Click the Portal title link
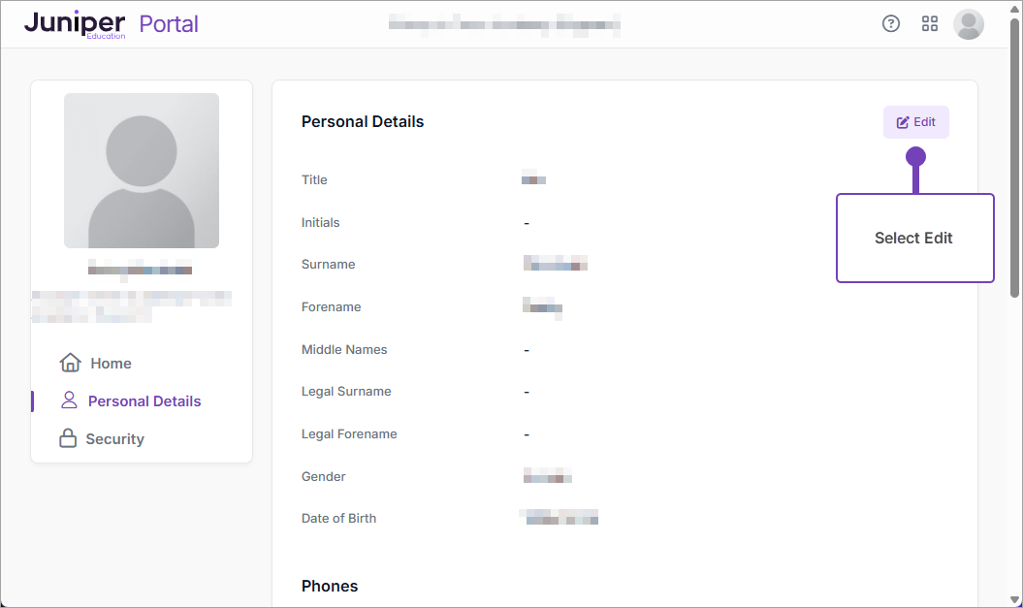This screenshot has width=1023, height=608. pos(169,24)
